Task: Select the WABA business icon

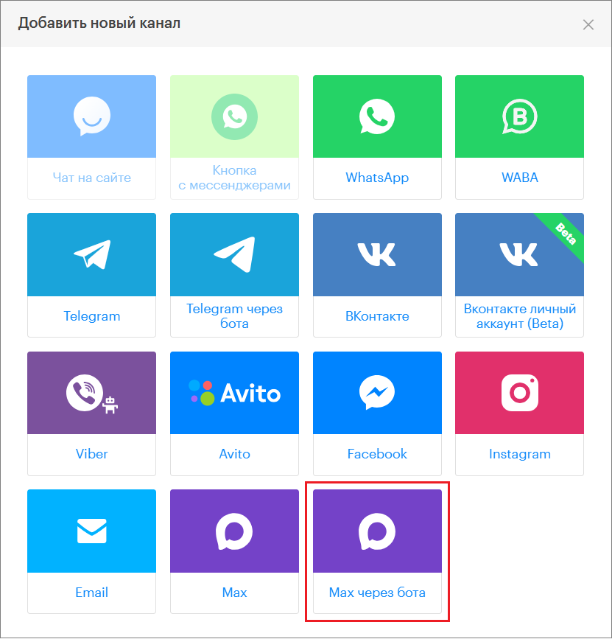Action: pyautogui.click(x=519, y=116)
